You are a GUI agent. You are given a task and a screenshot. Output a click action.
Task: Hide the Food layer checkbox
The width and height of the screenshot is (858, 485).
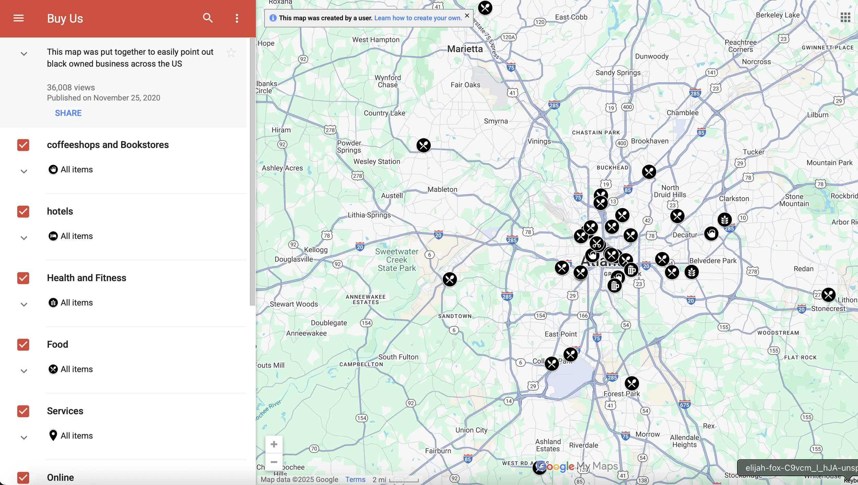23,344
